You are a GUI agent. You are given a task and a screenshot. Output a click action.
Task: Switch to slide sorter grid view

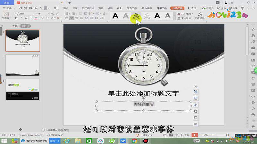tap(176, 135)
